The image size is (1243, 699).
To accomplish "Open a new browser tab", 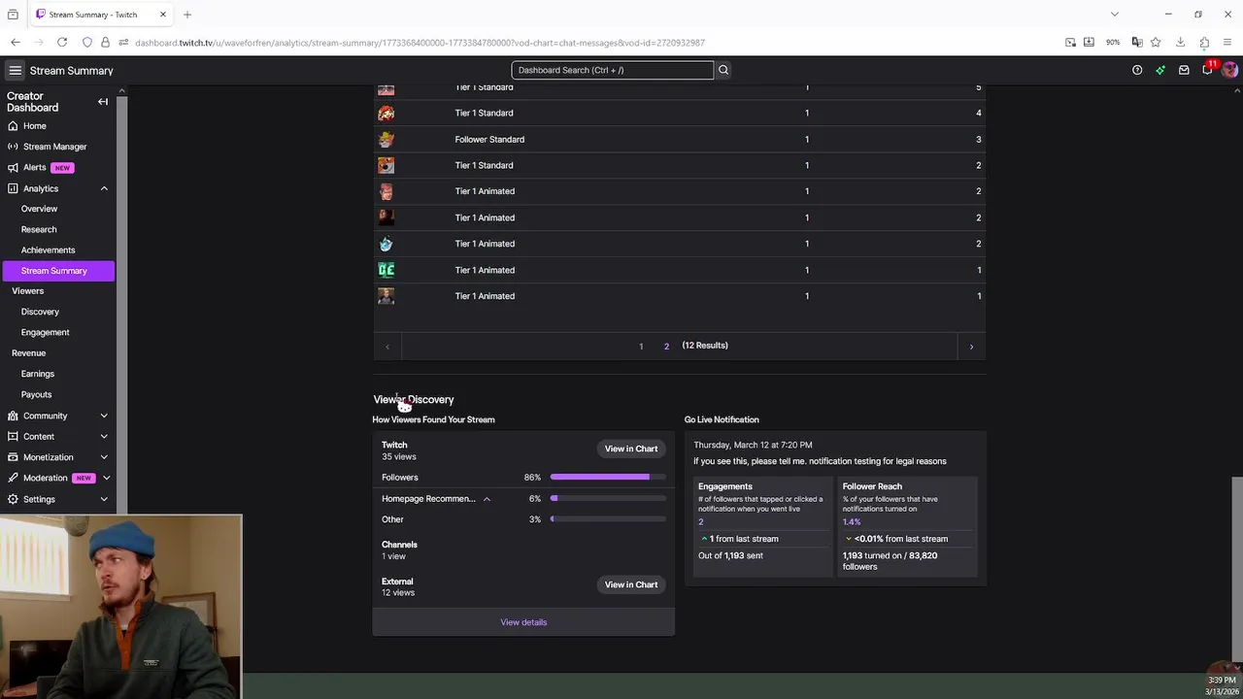I will click(x=187, y=15).
